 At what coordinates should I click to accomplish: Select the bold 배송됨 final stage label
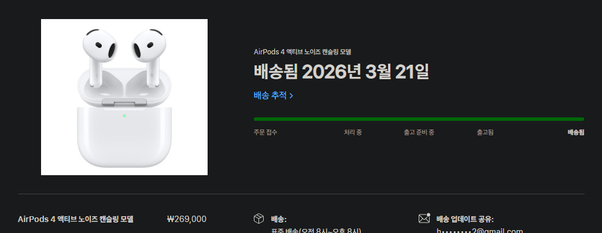576,132
